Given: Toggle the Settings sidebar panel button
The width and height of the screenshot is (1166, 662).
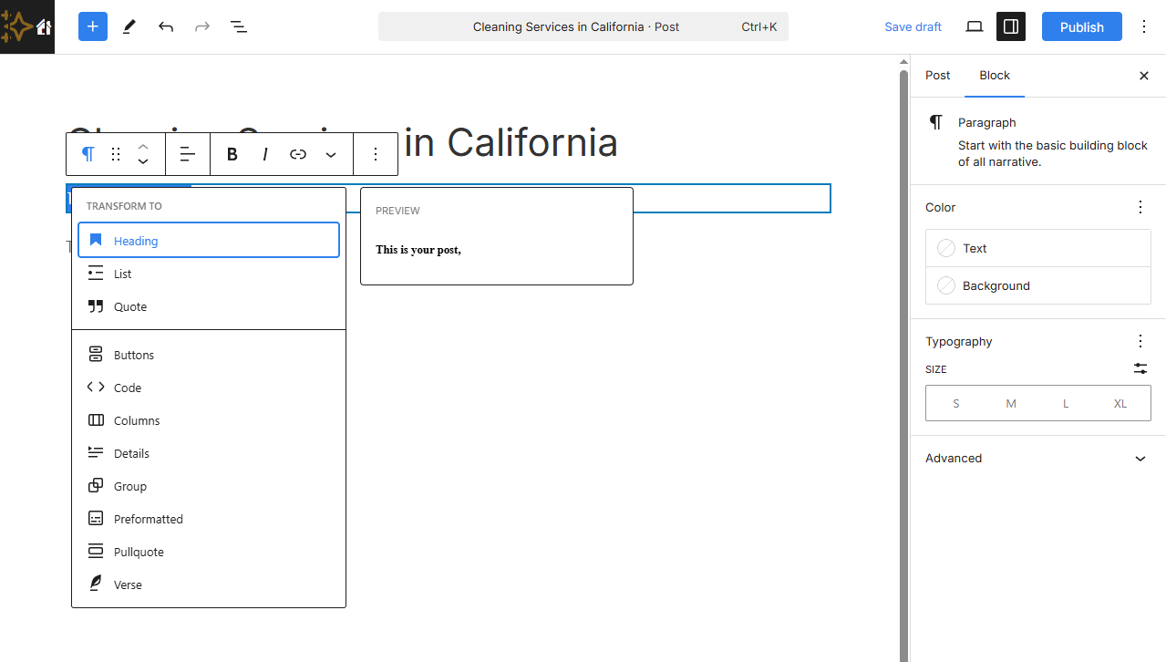Looking at the screenshot, I should click(x=1010, y=26).
